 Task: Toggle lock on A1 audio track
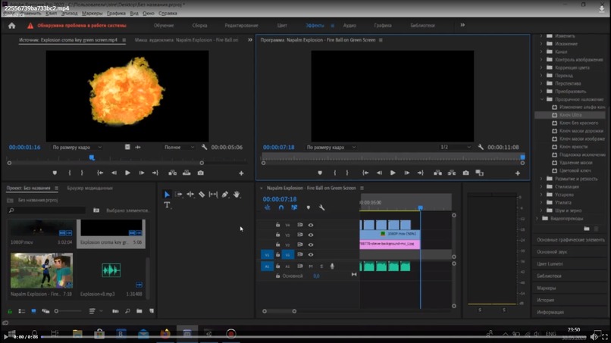[278, 267]
